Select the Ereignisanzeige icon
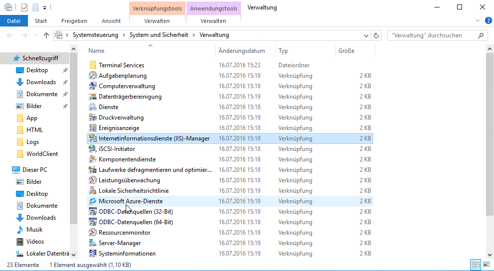The image size is (494, 271). (x=92, y=128)
